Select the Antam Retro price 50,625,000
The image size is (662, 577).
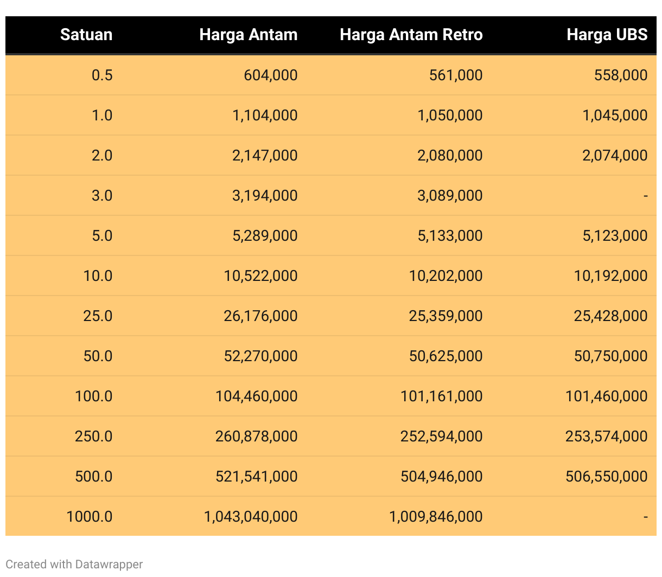pyautogui.click(x=445, y=356)
